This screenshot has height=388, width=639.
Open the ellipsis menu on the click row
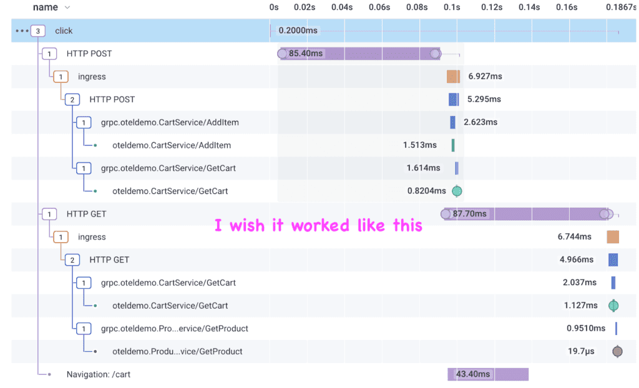22,31
